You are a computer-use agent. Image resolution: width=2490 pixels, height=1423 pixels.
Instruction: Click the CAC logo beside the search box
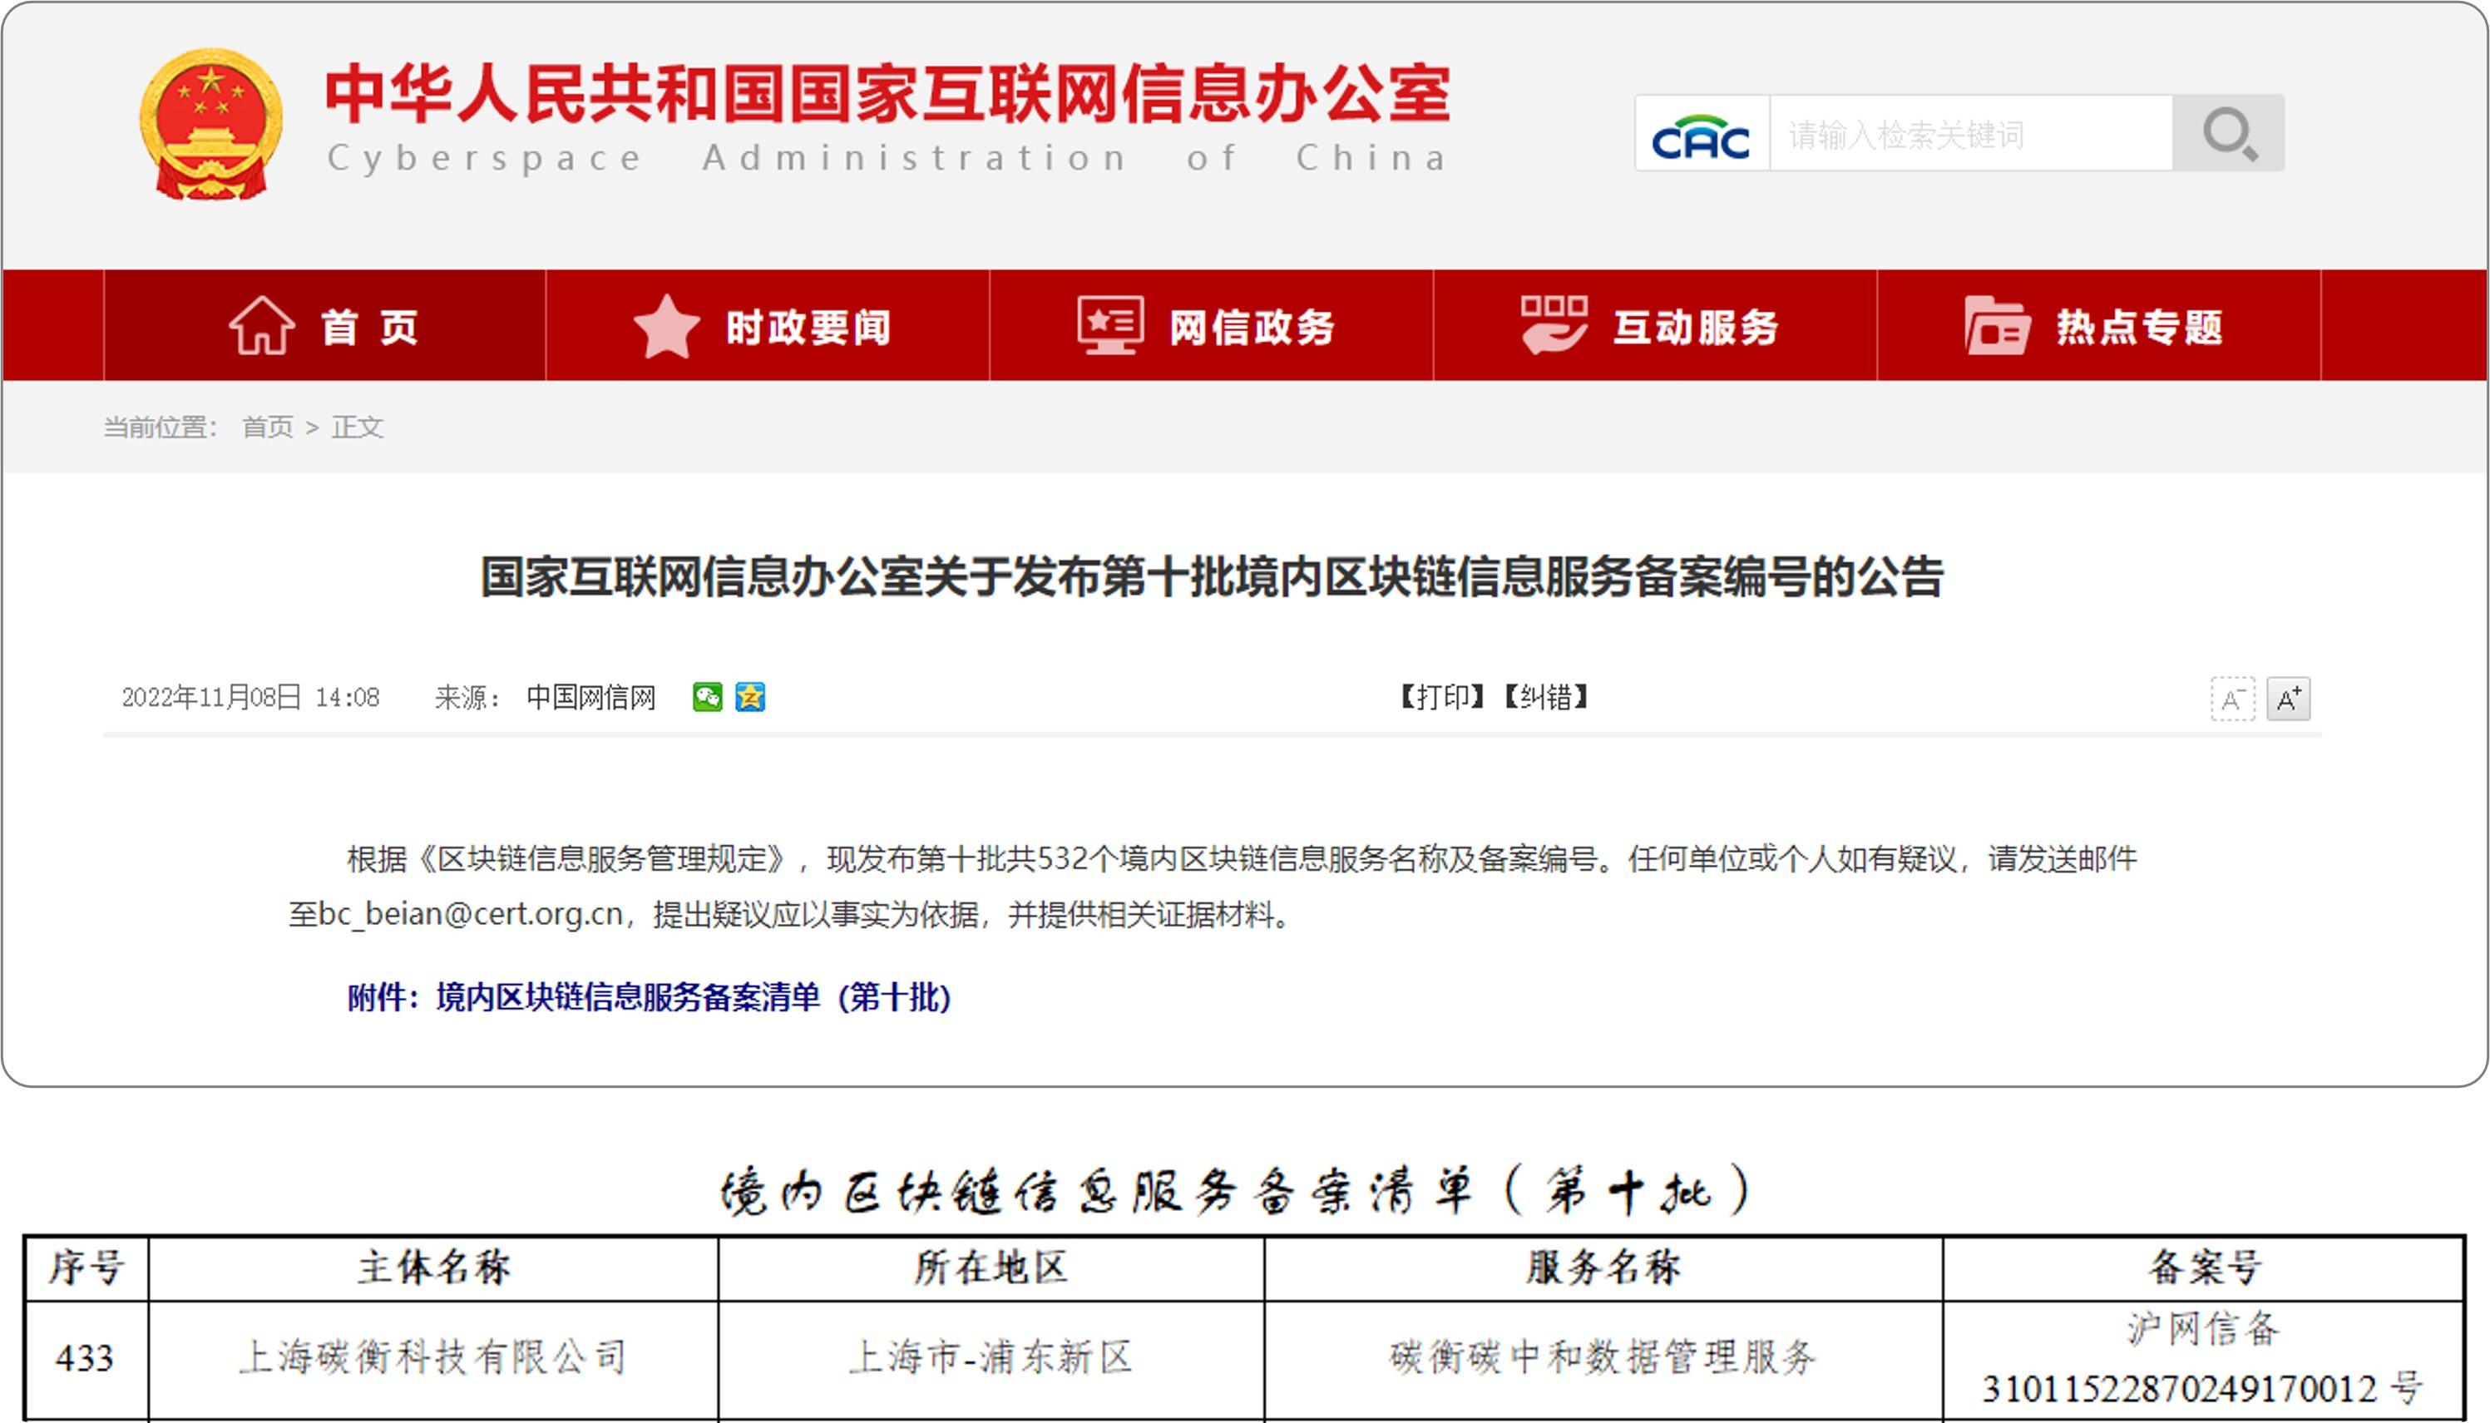click(1702, 135)
